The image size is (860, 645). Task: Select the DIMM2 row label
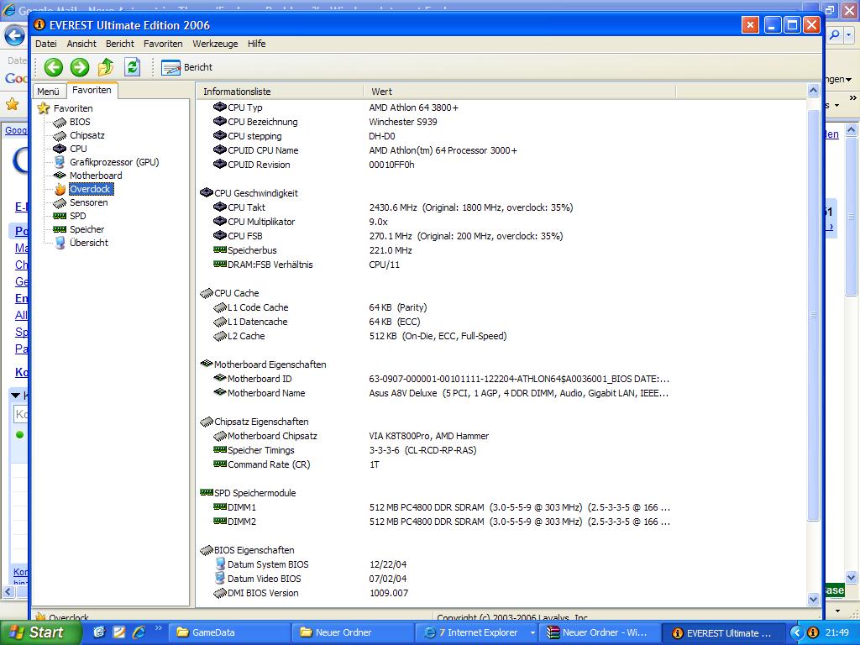[242, 522]
